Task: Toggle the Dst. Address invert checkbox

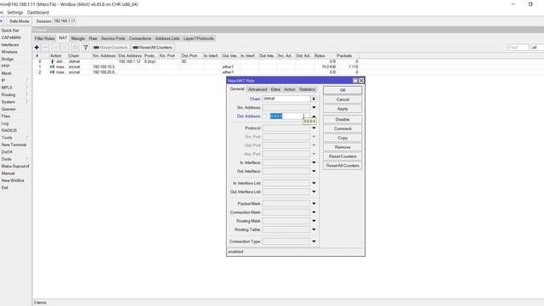Action: click(264, 116)
